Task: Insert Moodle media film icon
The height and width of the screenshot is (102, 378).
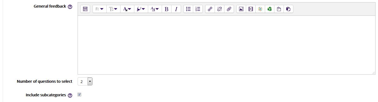Action: (251, 9)
